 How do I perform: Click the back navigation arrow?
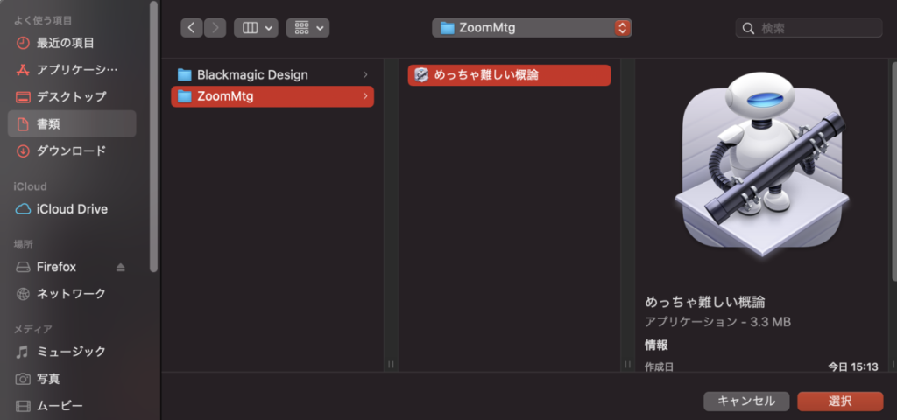pyautogui.click(x=192, y=28)
